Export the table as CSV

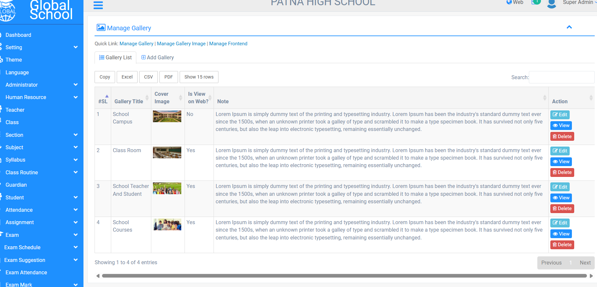point(148,77)
